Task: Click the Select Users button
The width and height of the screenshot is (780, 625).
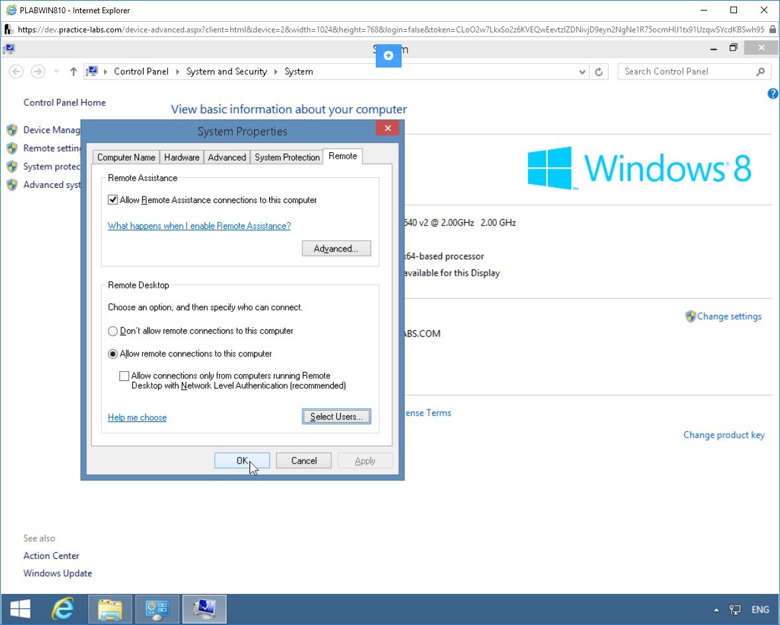Action: point(336,417)
